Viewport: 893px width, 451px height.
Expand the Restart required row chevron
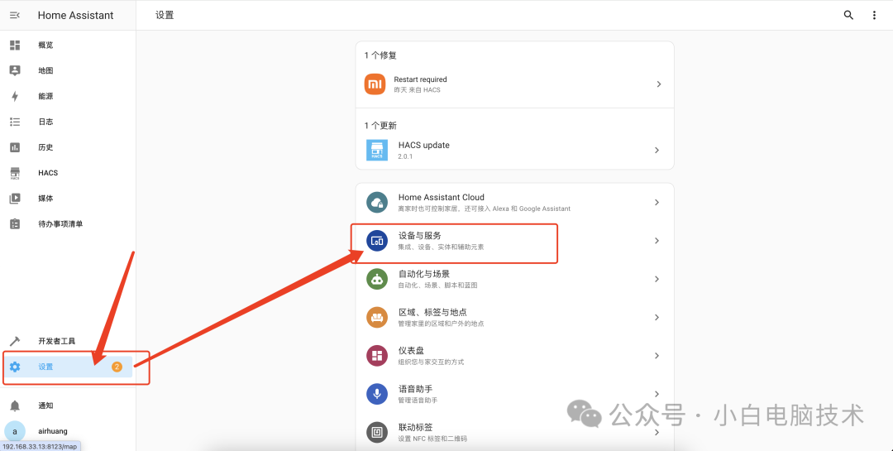(x=659, y=84)
